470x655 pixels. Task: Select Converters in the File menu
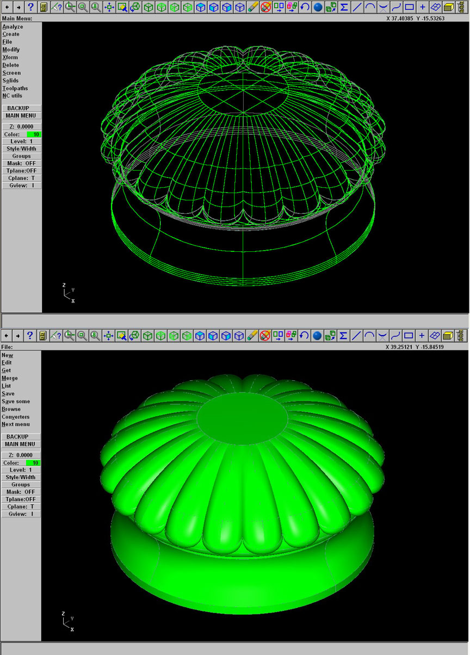16,417
